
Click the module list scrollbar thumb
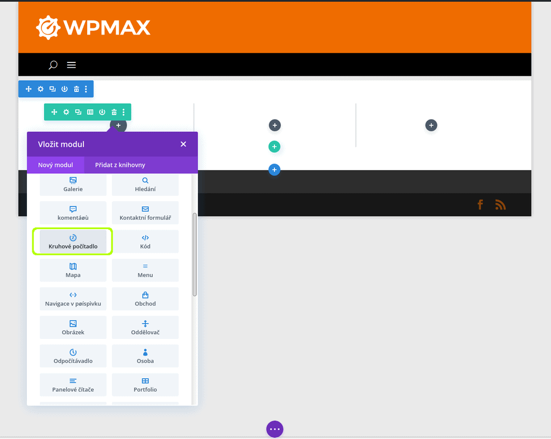195,254
